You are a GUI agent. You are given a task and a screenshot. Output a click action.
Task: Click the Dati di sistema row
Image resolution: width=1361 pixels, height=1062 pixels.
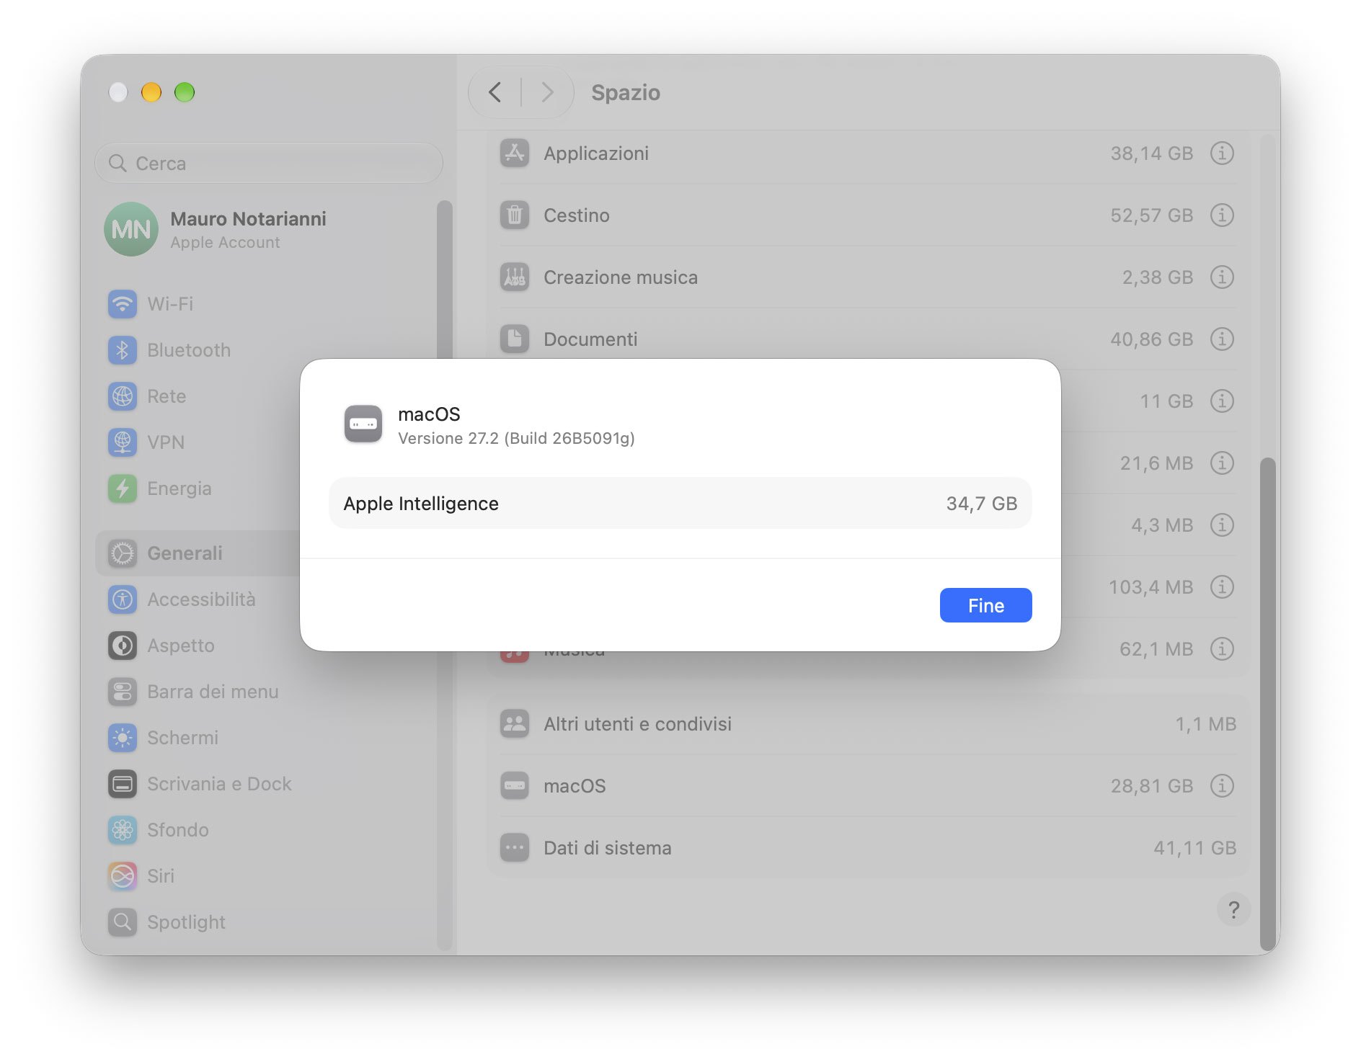coord(868,848)
